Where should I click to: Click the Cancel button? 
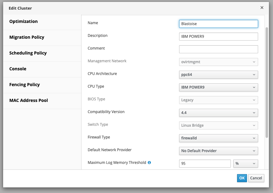[256, 178]
